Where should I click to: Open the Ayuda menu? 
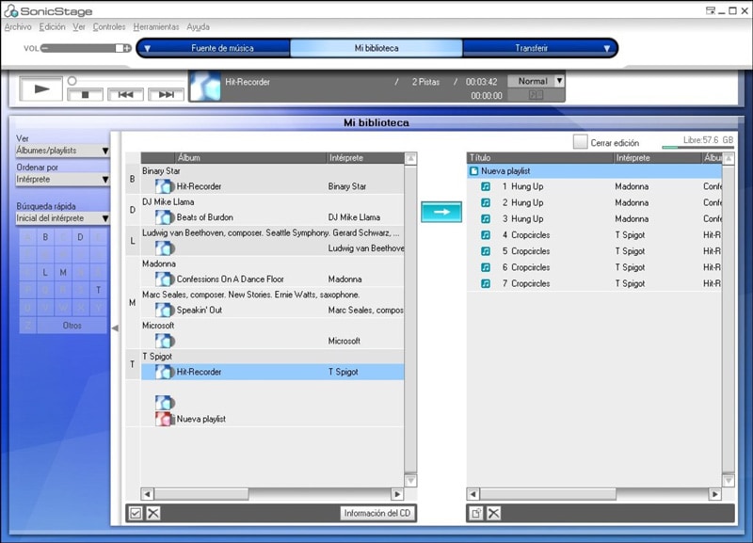pos(198,27)
